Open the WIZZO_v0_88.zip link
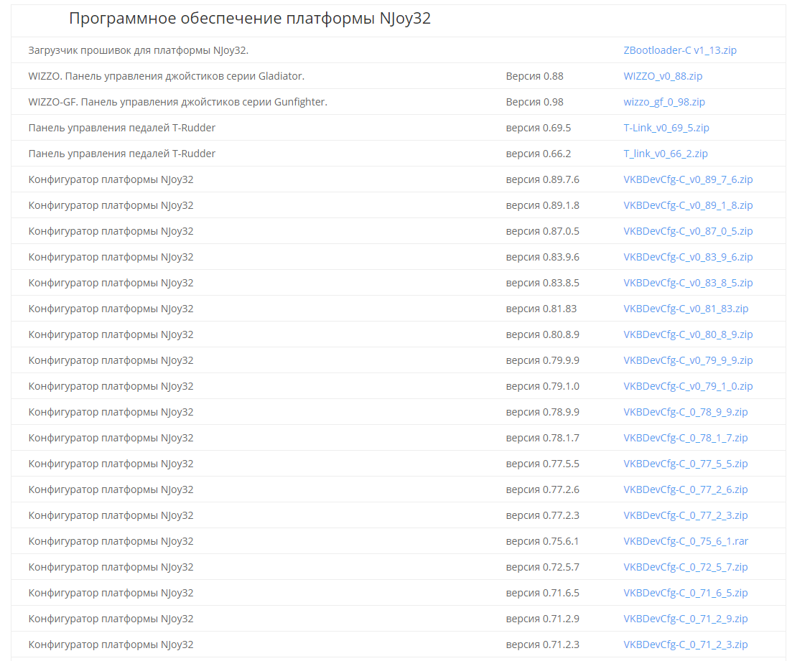The height and width of the screenshot is (661, 787). 663,76
